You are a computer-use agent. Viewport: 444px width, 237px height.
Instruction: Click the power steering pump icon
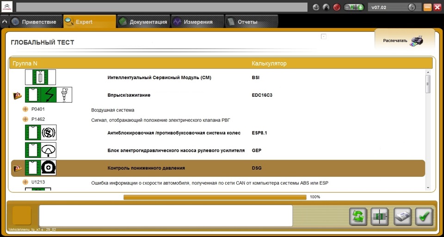[x=41, y=150]
